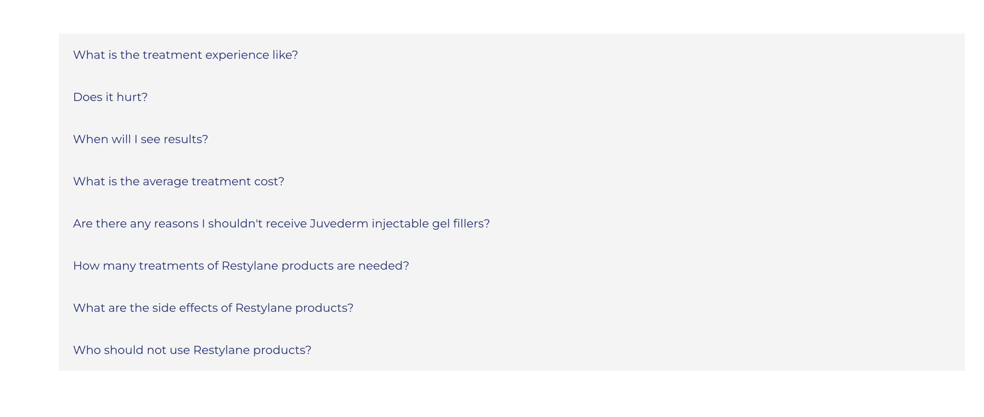Open 'How many treatments of Restylane' question

(241, 266)
